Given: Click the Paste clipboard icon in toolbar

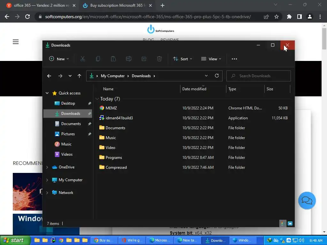Looking at the screenshot, I should [x=113, y=59].
